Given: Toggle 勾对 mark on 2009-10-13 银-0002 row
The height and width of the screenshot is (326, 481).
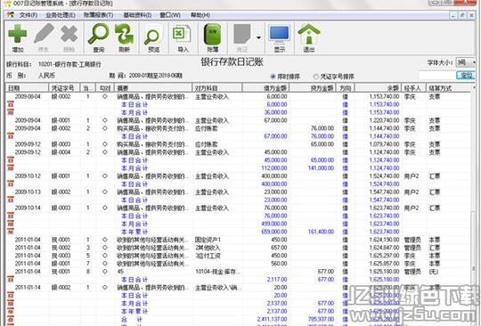Looking at the screenshot, I should [x=105, y=192].
